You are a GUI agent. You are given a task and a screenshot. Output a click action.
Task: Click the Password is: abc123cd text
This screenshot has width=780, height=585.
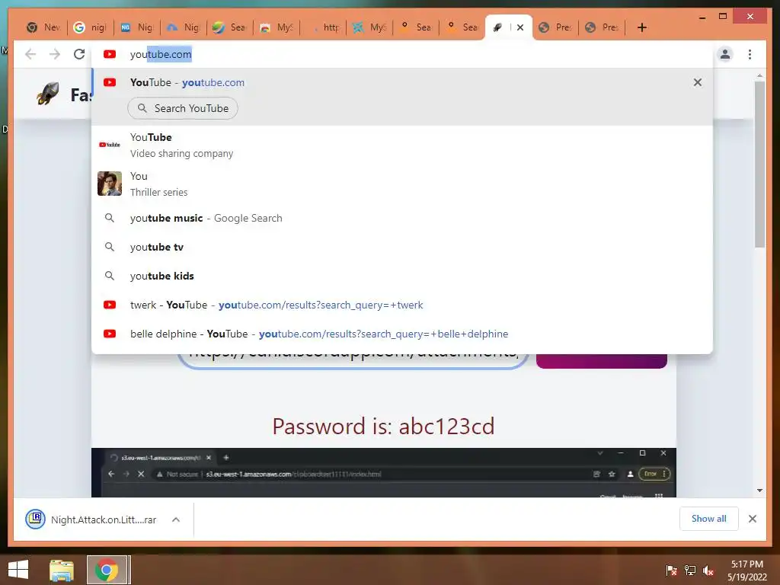pyautogui.click(x=384, y=427)
